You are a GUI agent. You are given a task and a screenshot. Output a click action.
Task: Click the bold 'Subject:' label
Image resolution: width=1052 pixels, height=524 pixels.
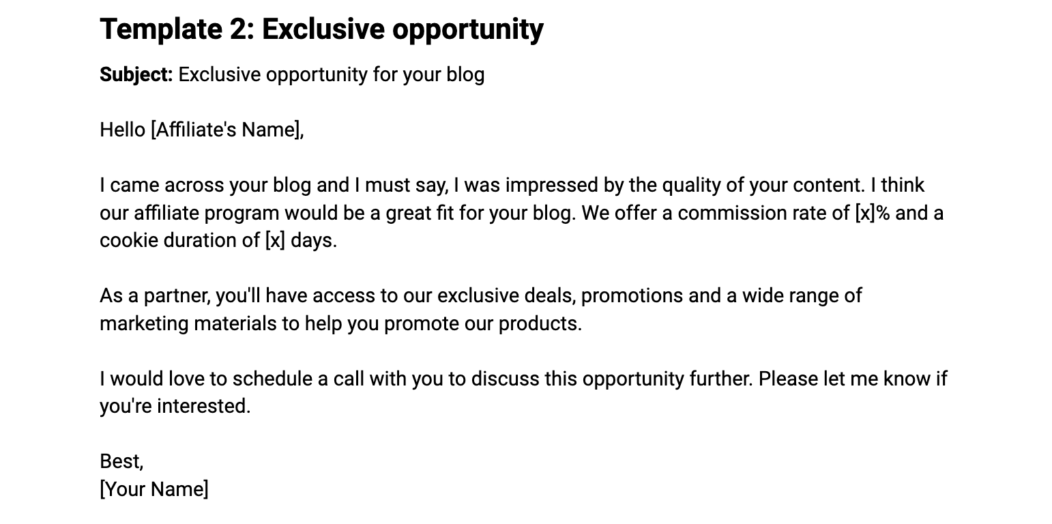pyautogui.click(x=136, y=74)
